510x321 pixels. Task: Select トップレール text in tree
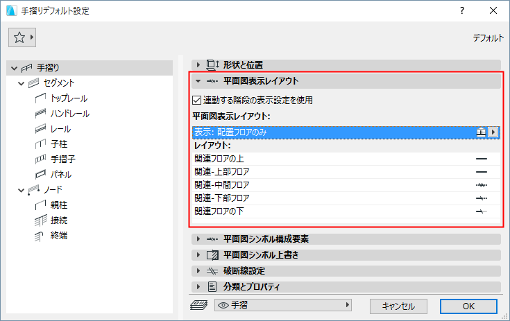point(69,98)
